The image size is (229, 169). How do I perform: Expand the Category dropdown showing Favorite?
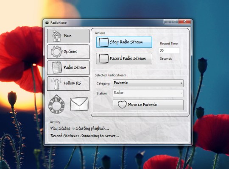point(148,83)
